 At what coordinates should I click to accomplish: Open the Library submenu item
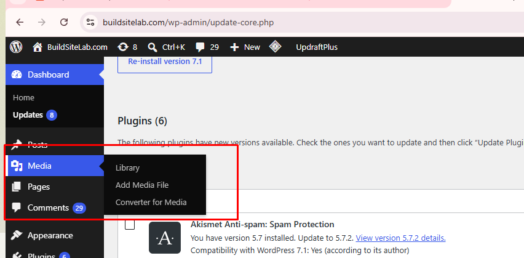(x=127, y=167)
